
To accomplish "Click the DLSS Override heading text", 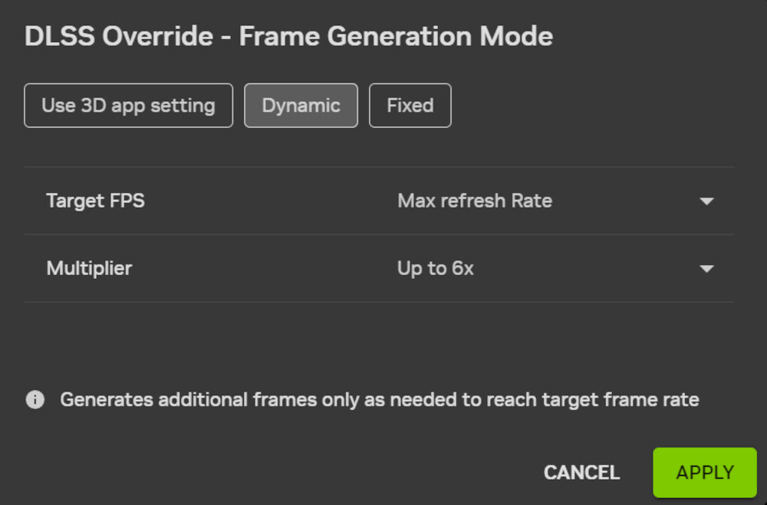I will click(x=120, y=37).
